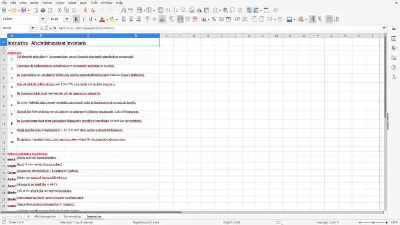The height and width of the screenshot is (225, 400).
Task: Open the Select Function sum dropdown
Action: pos(51,28)
